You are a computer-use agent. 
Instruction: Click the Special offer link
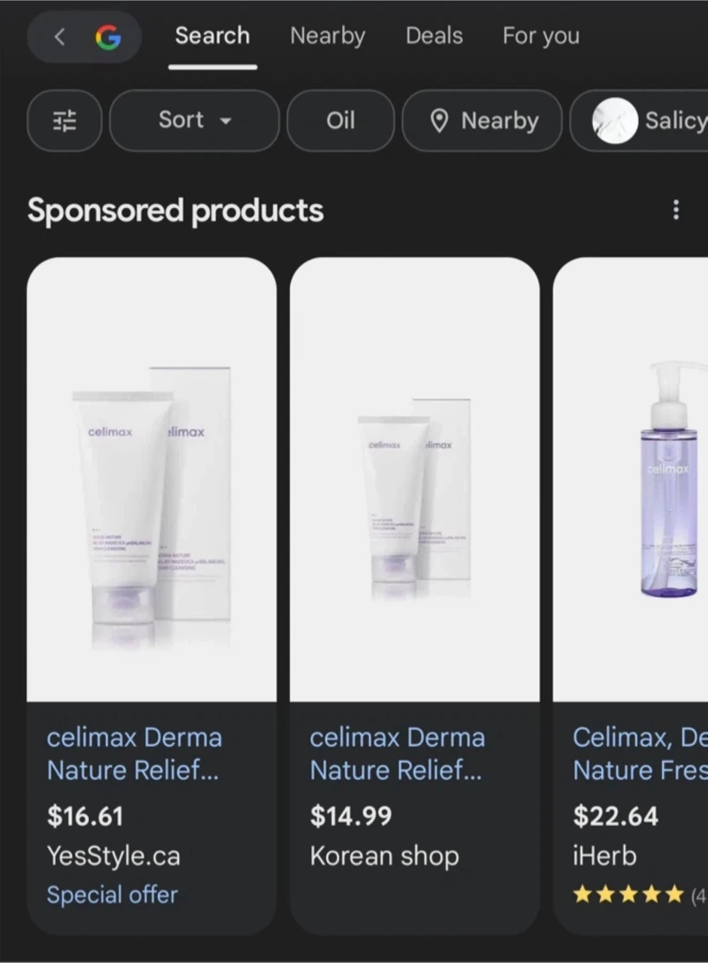coord(112,895)
